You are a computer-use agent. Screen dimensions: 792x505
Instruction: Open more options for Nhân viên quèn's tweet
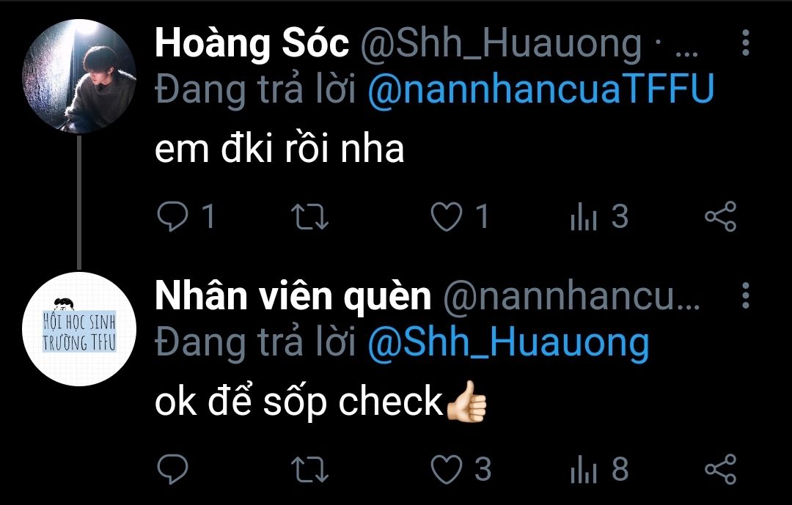(x=746, y=296)
